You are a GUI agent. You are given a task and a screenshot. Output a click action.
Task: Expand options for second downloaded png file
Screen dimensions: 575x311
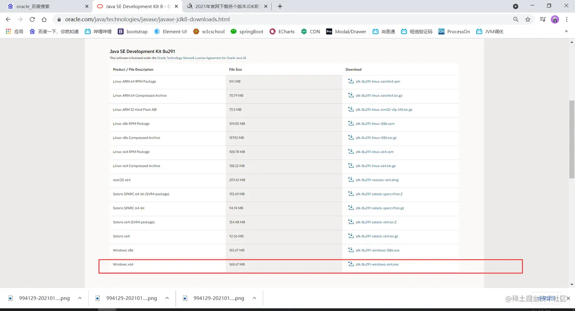pos(167,298)
